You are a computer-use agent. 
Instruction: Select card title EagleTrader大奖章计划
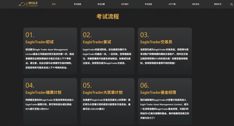(x=103, y=93)
